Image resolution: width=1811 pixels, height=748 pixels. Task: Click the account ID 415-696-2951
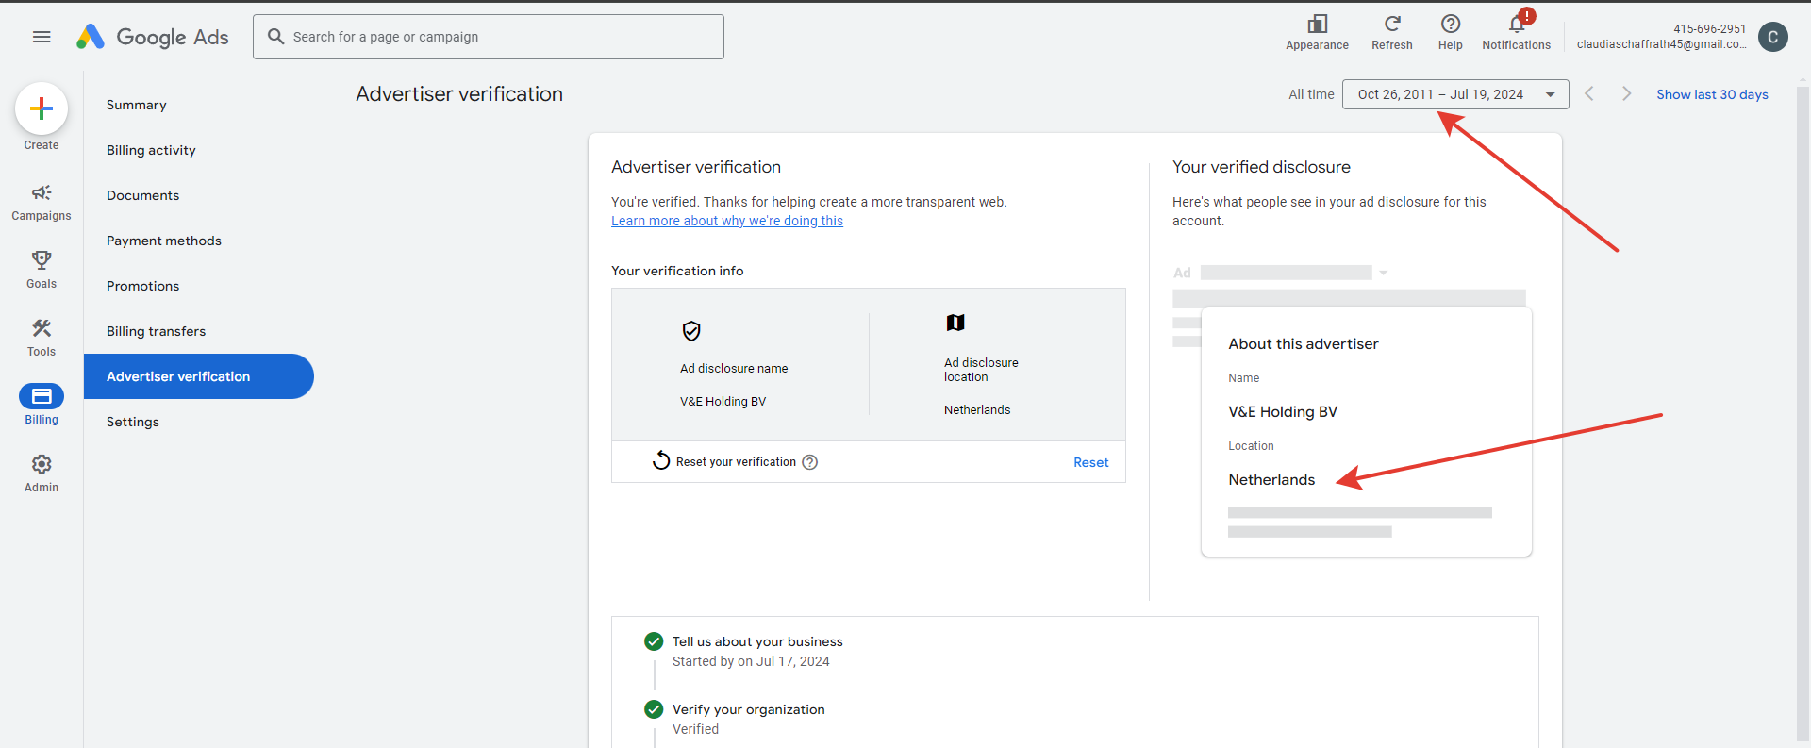(1709, 29)
